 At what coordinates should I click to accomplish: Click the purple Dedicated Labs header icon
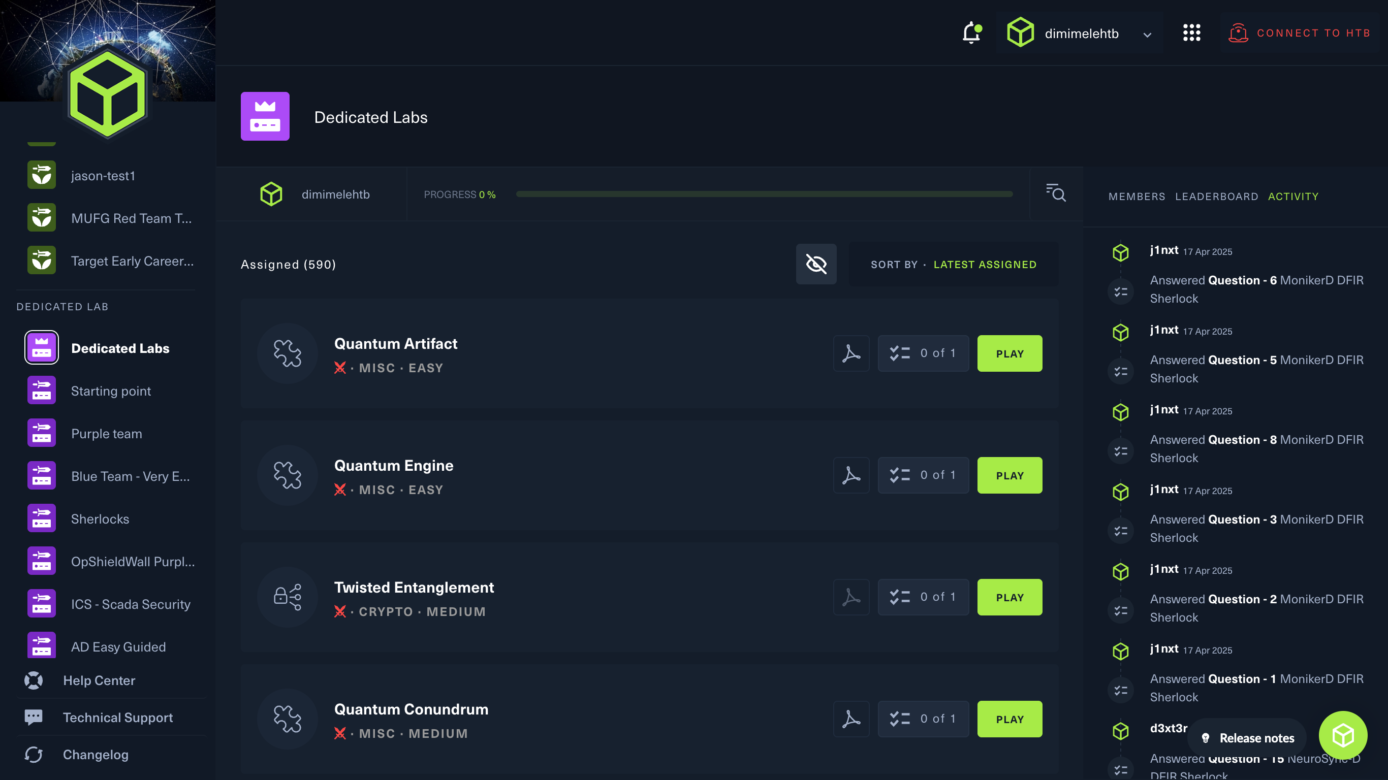tap(265, 116)
